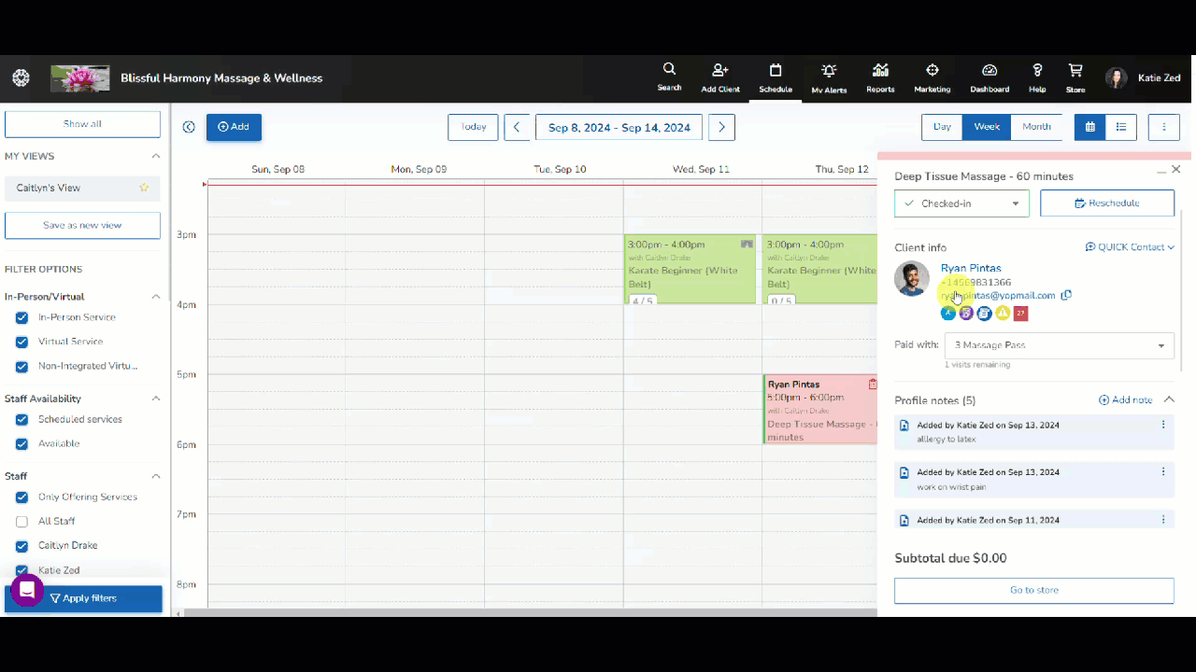Open the Marketing section
1196x672 pixels.
click(x=932, y=77)
